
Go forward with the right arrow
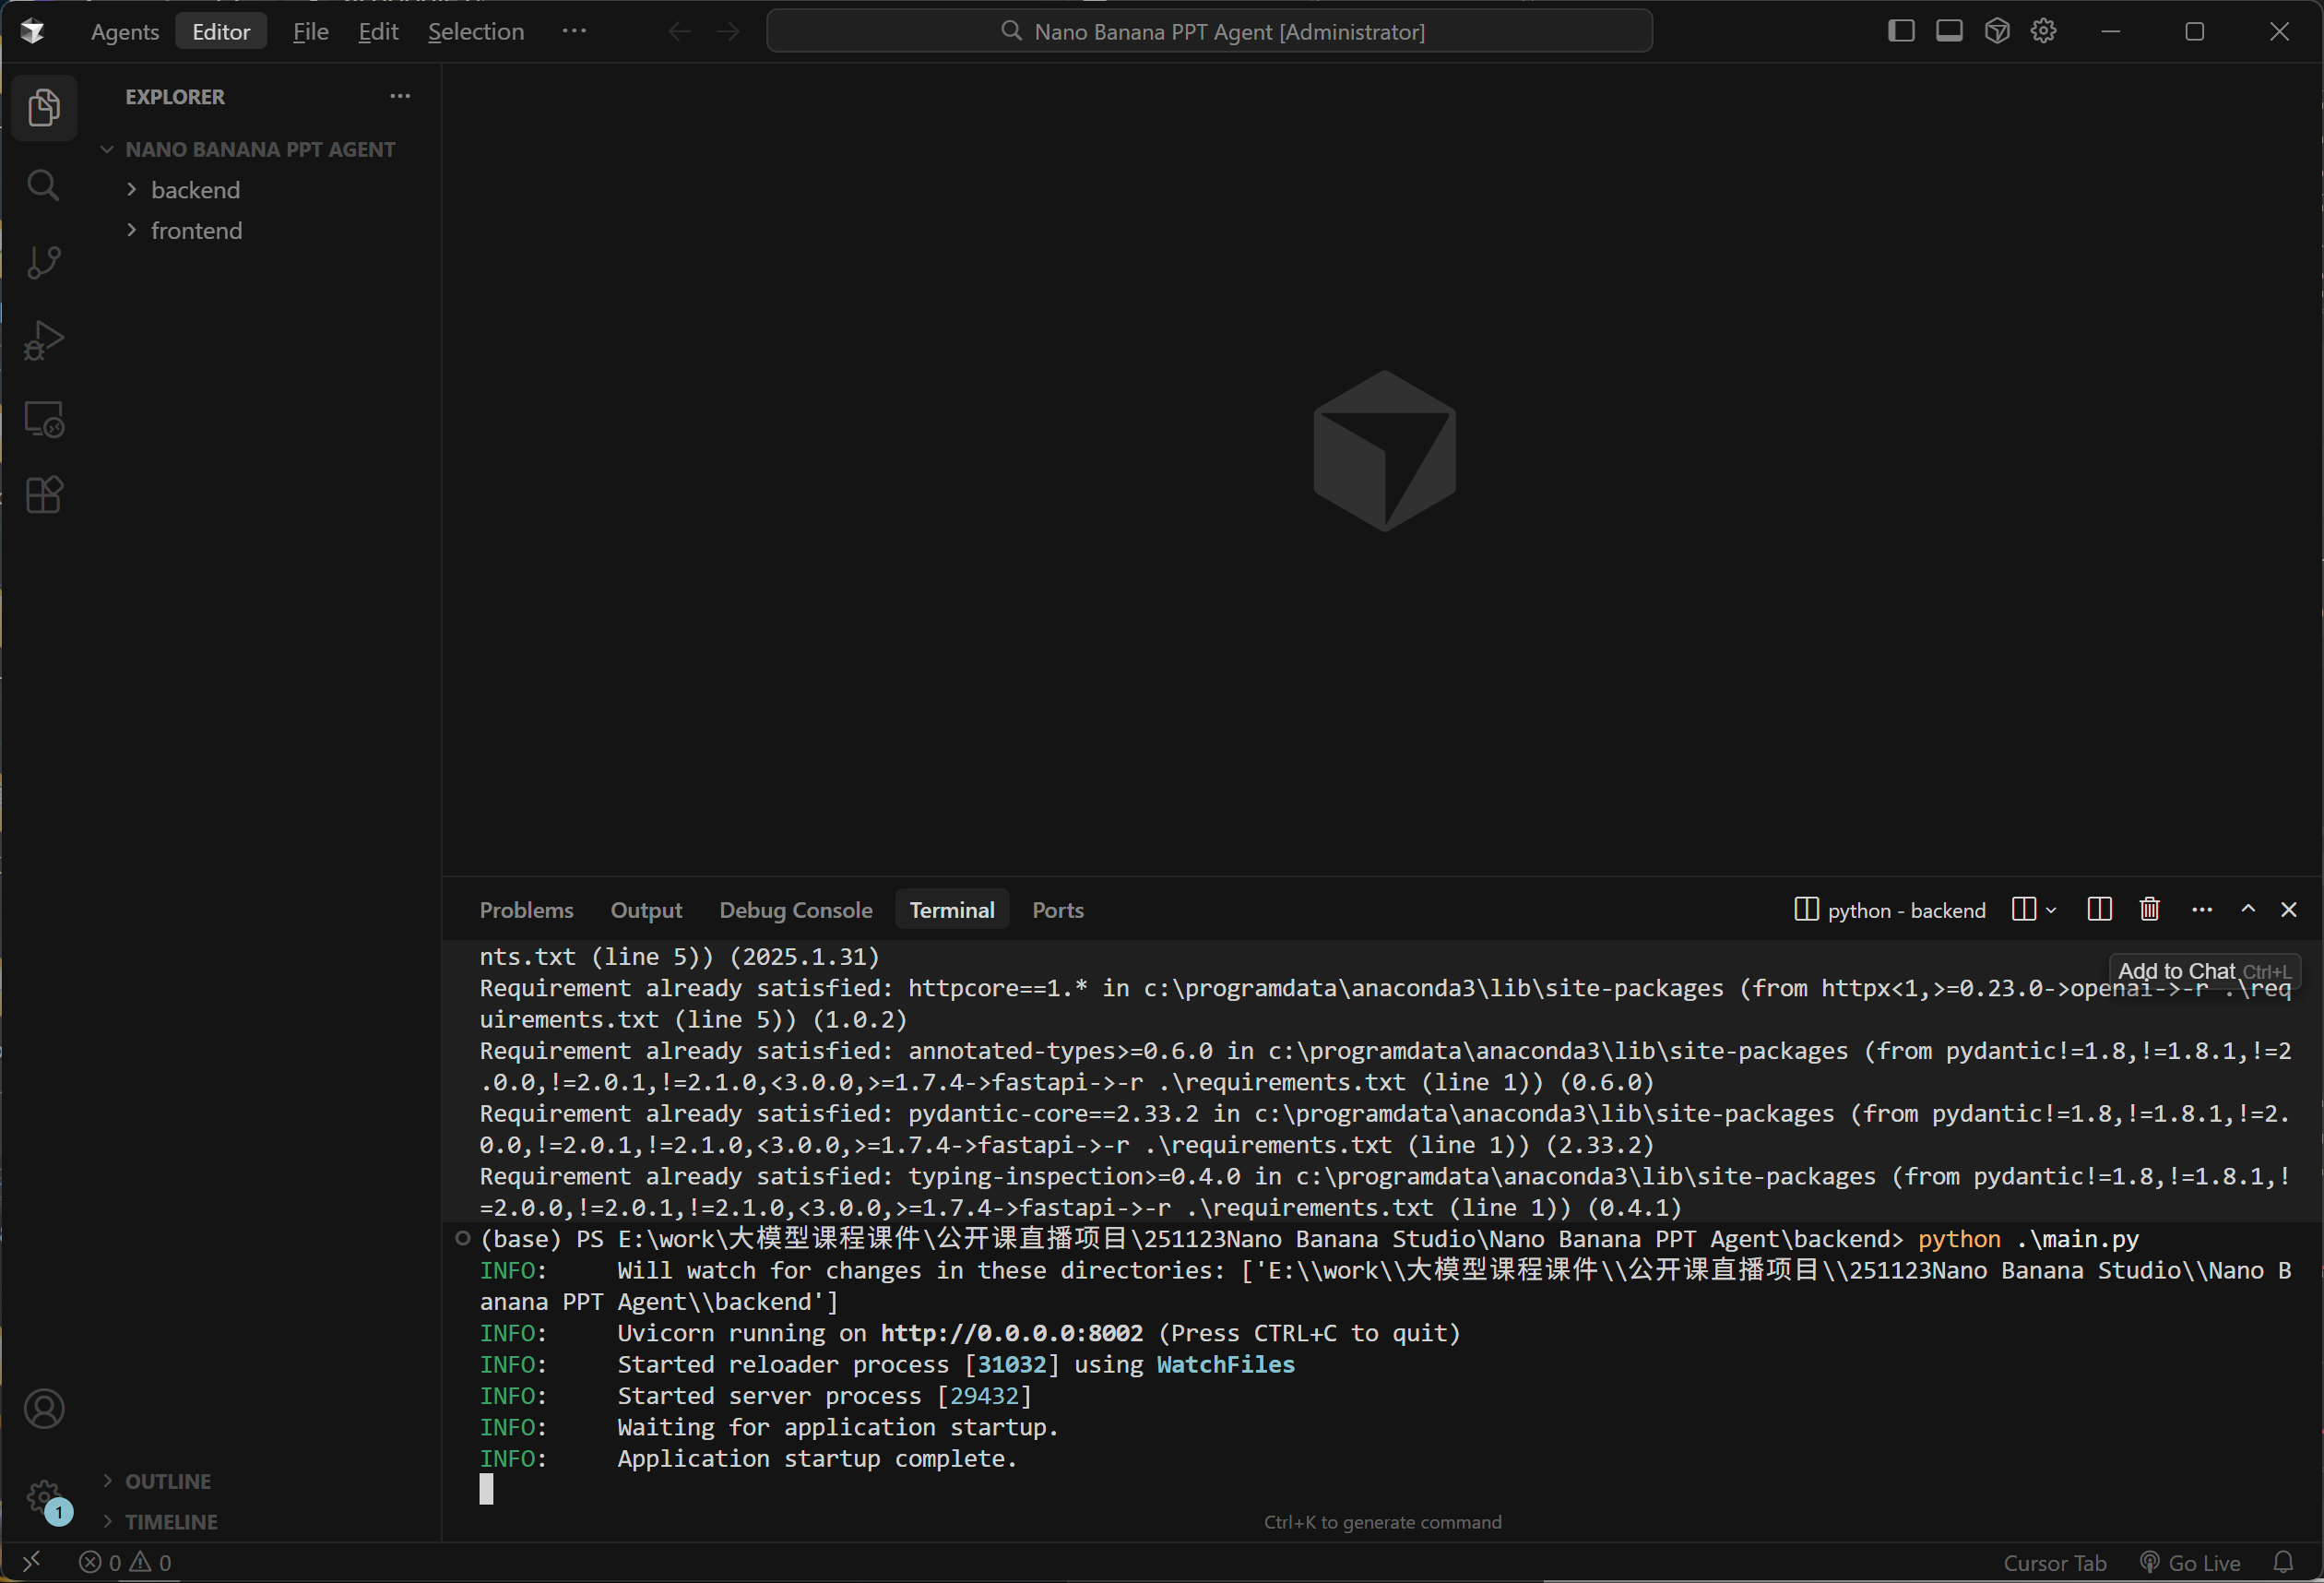tap(728, 31)
